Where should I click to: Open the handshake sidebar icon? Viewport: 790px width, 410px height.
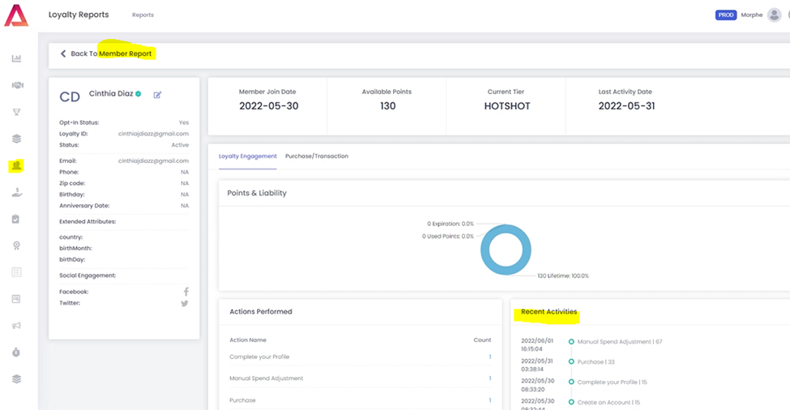pos(17,85)
